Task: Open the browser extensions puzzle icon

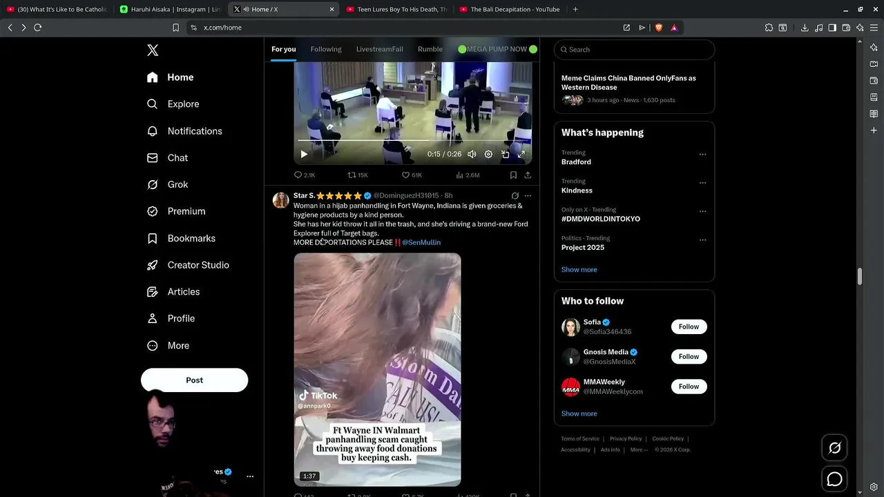Action: coord(769,28)
